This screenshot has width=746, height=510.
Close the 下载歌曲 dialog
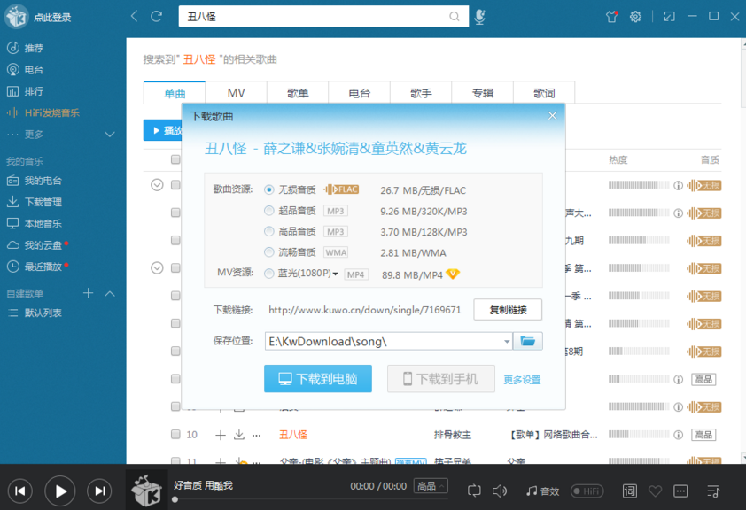[552, 115]
